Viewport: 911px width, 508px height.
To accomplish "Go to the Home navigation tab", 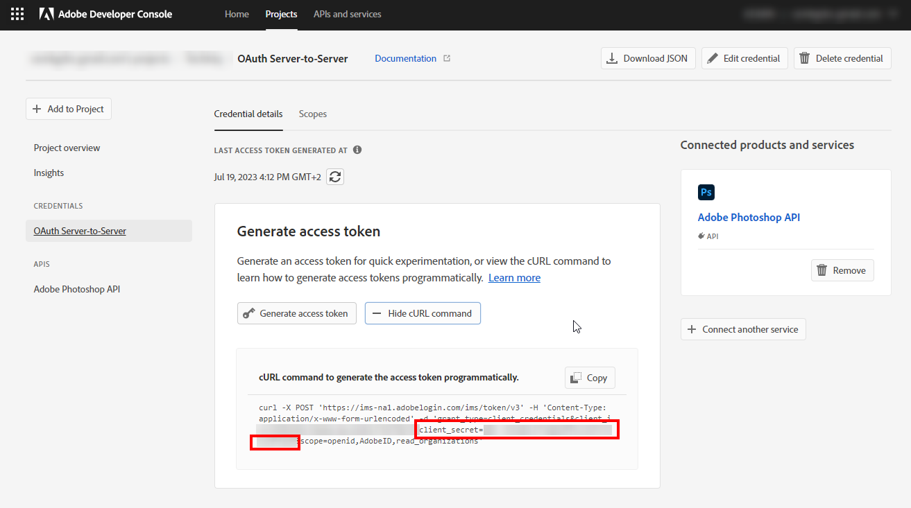I will pyautogui.click(x=237, y=14).
